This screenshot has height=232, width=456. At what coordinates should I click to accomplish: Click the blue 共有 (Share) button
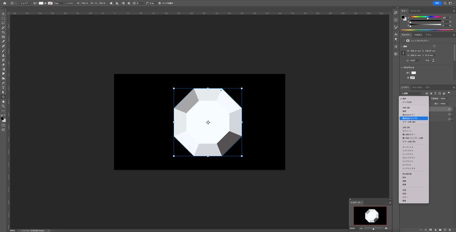click(x=436, y=3)
